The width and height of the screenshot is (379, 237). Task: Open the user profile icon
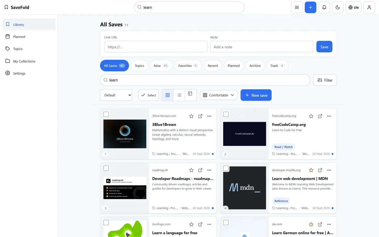pyautogui.click(x=369, y=7)
